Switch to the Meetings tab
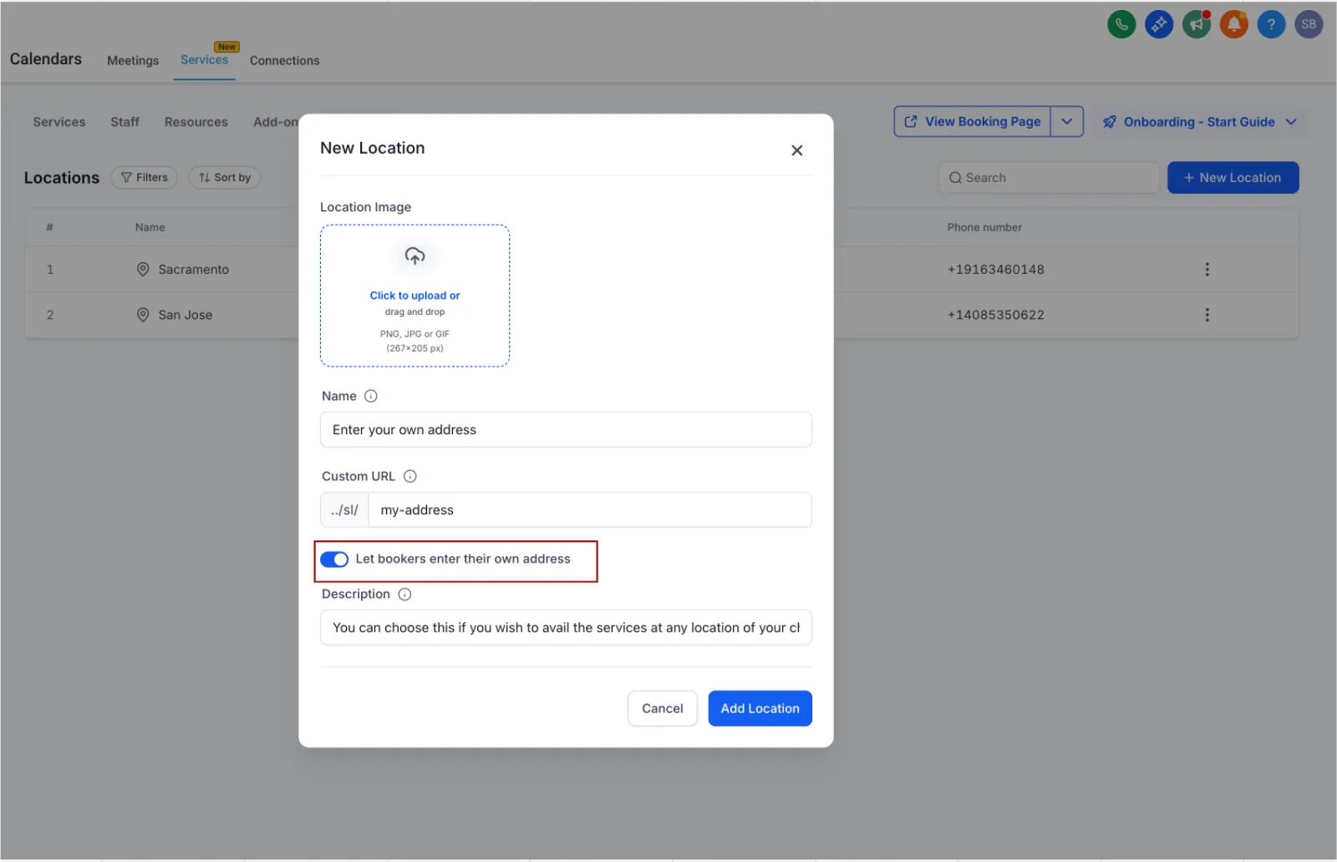1337x862 pixels. [133, 61]
